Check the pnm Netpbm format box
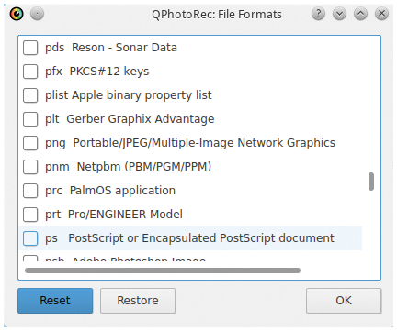The width and height of the screenshot is (397, 331). (30, 167)
